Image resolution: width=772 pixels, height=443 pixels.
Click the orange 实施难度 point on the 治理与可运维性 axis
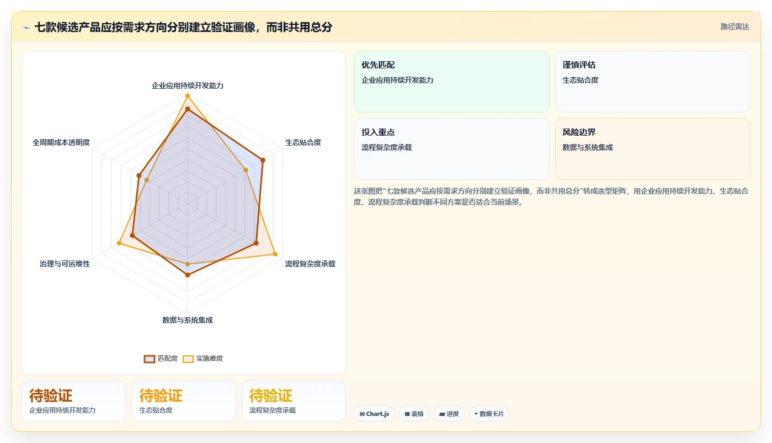[x=120, y=243]
